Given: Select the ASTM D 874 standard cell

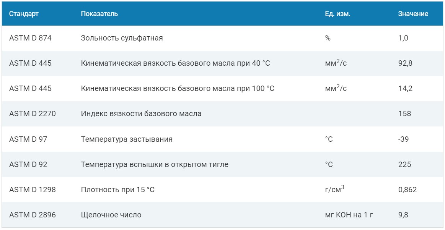Looking at the screenshot, I should coord(30,38).
